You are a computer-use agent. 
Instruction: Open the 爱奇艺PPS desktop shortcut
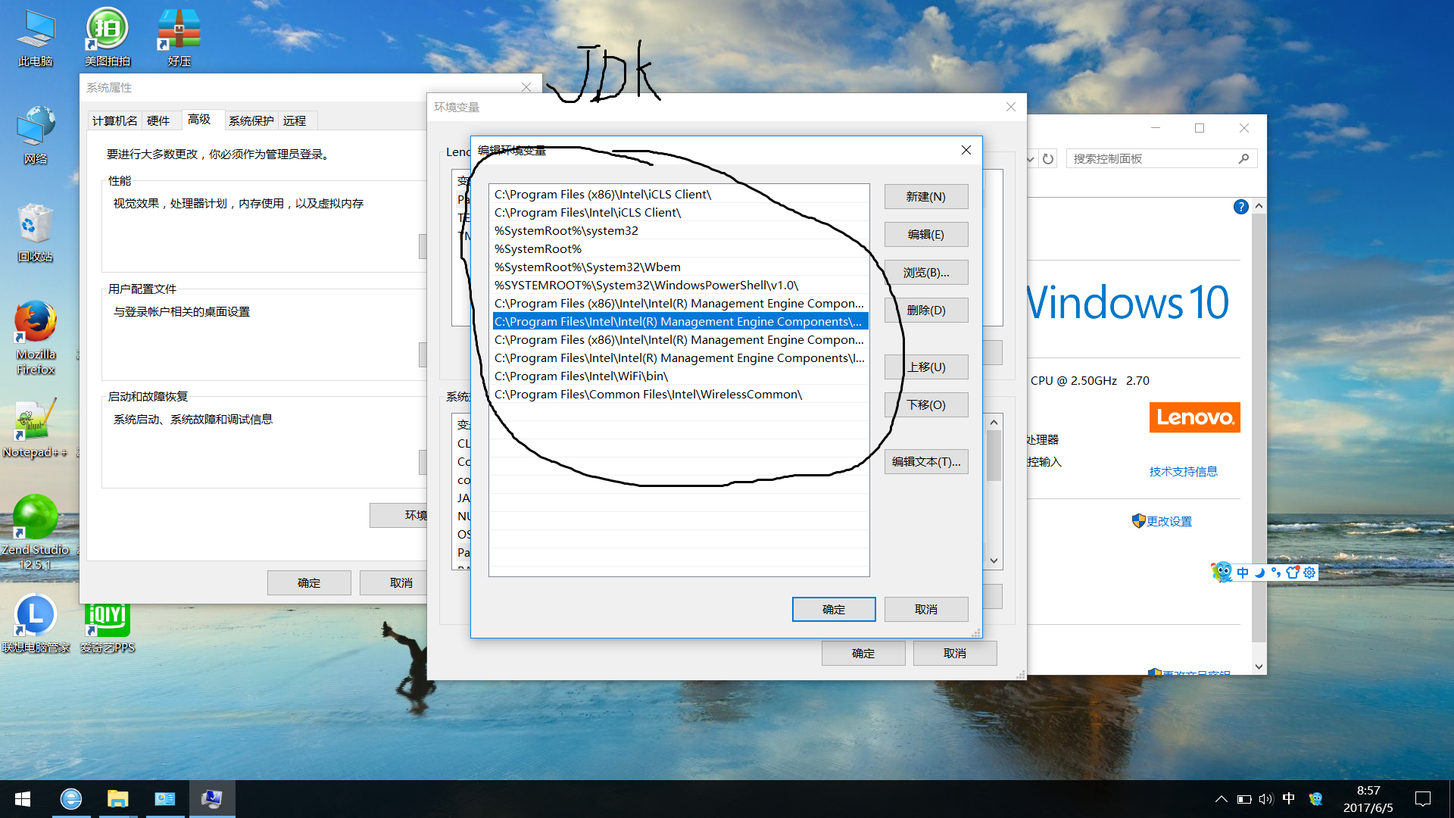tap(107, 627)
